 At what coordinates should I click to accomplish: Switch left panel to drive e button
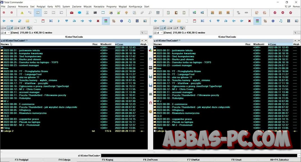tap(17, 28)
